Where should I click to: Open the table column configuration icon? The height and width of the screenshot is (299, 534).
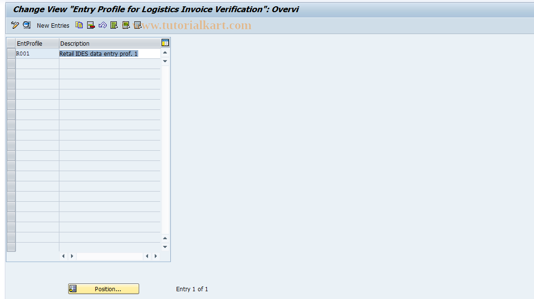165,43
